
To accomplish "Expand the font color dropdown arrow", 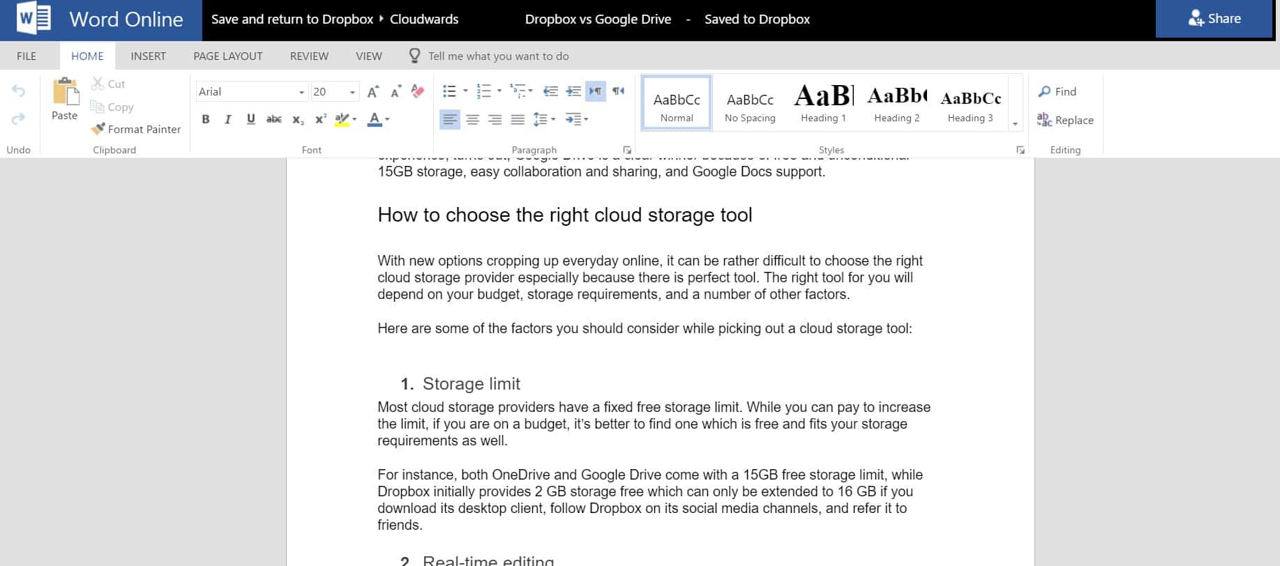I will click(387, 119).
